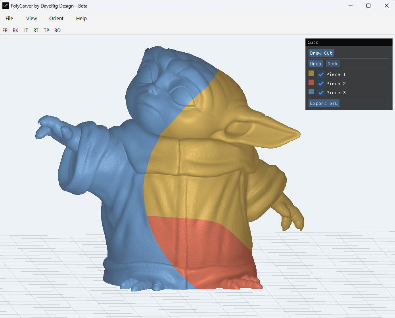Open the Orient menu
Image resolution: width=395 pixels, height=318 pixels.
click(x=56, y=18)
